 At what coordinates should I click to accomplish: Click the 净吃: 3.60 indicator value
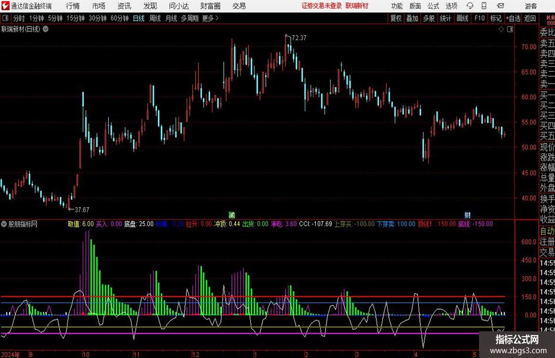tap(284, 224)
